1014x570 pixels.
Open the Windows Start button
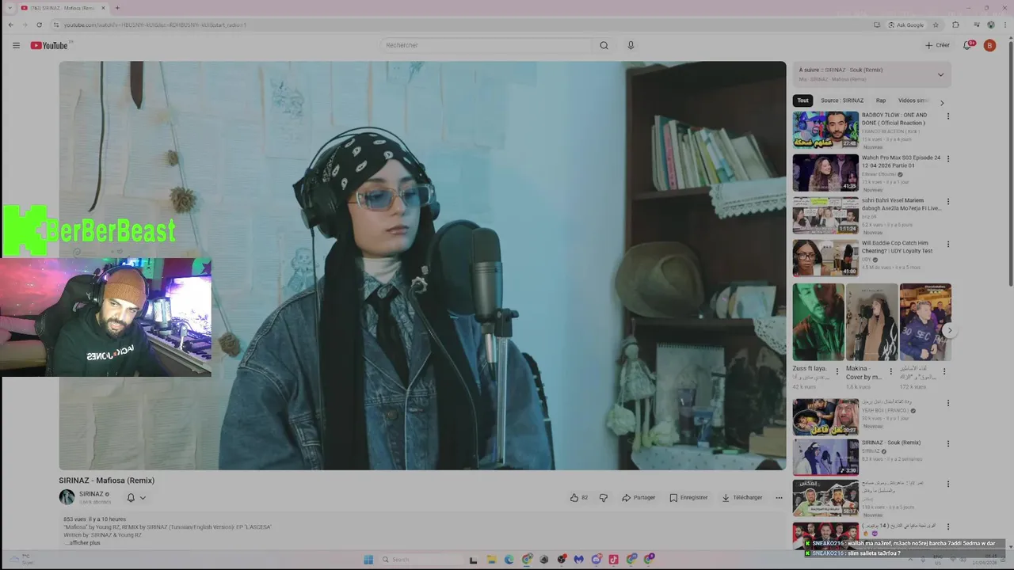pos(368,559)
